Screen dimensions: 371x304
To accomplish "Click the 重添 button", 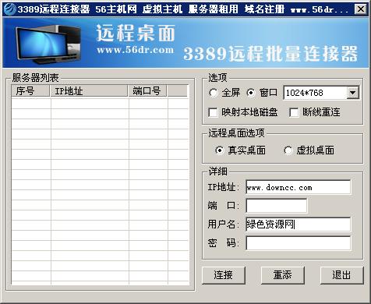I will [283, 275].
